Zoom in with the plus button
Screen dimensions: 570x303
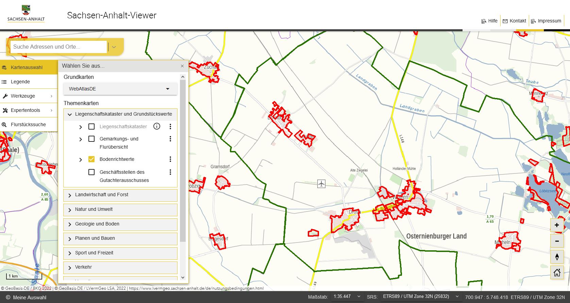pos(557,225)
